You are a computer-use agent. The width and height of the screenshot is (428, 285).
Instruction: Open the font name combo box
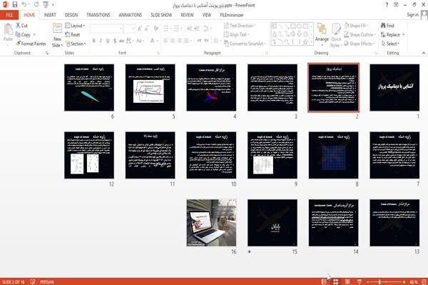pos(107,28)
